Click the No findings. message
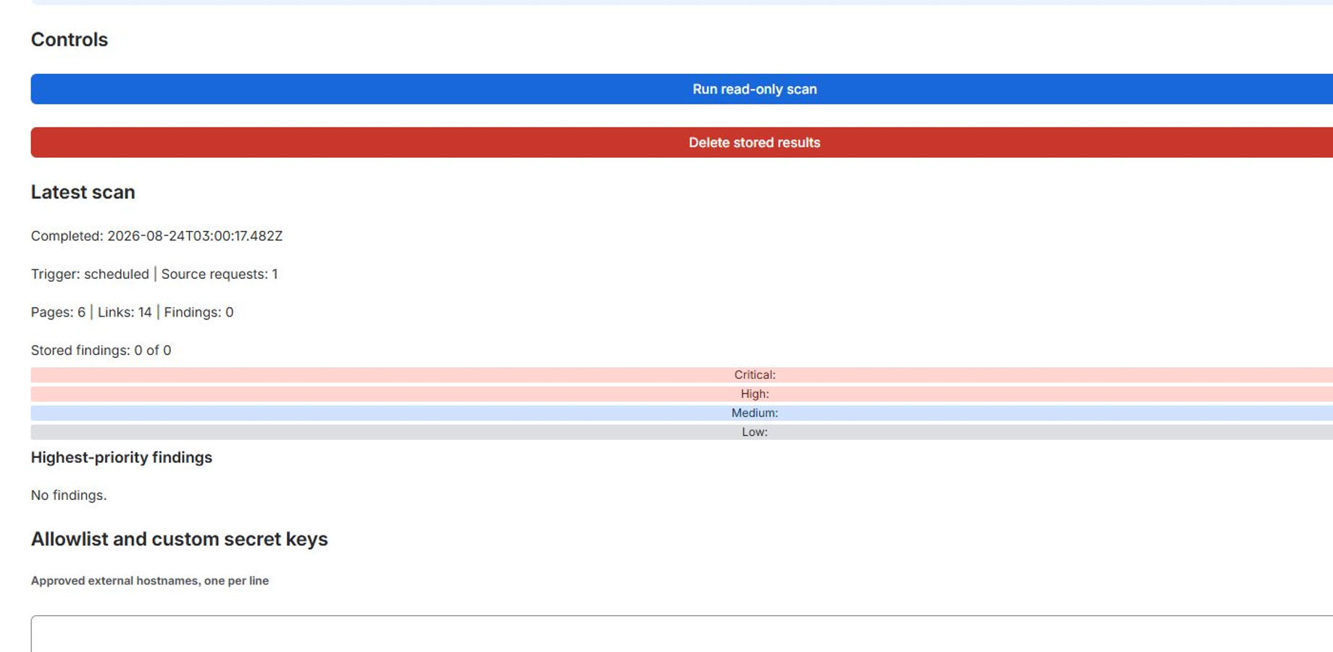Image resolution: width=1333 pixels, height=652 pixels. [69, 496]
